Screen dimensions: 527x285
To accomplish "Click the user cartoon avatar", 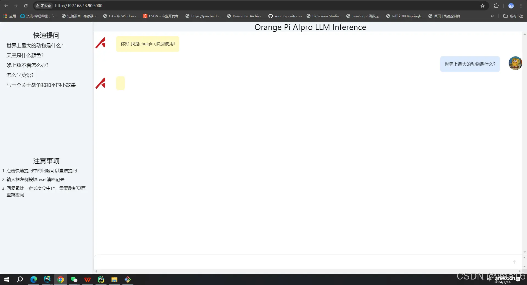I will click(x=515, y=63).
